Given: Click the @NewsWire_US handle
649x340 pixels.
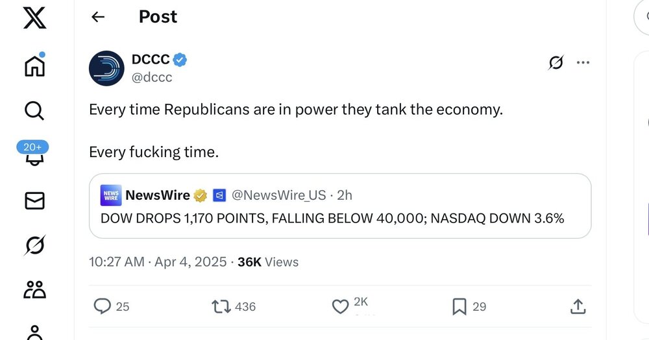Looking at the screenshot, I should (x=280, y=195).
